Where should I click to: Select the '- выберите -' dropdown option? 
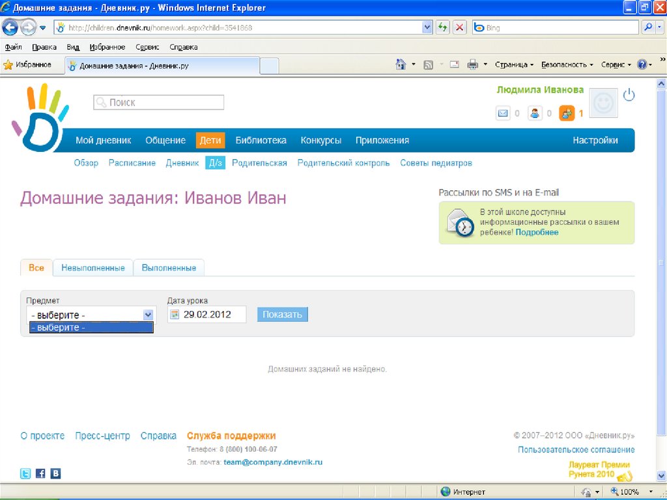pos(91,328)
